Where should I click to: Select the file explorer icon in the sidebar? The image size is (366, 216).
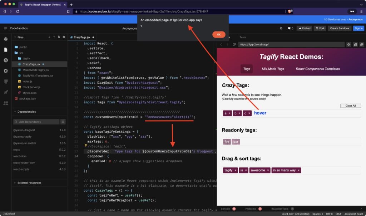click(x=5, y=50)
